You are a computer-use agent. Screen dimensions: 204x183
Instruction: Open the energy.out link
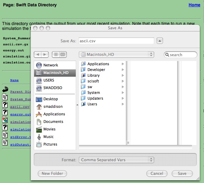tap(21, 114)
